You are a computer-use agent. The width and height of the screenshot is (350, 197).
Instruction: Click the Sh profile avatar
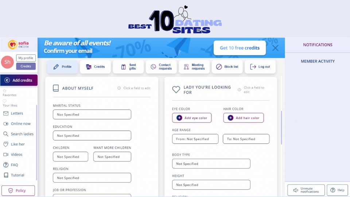pos(7,62)
